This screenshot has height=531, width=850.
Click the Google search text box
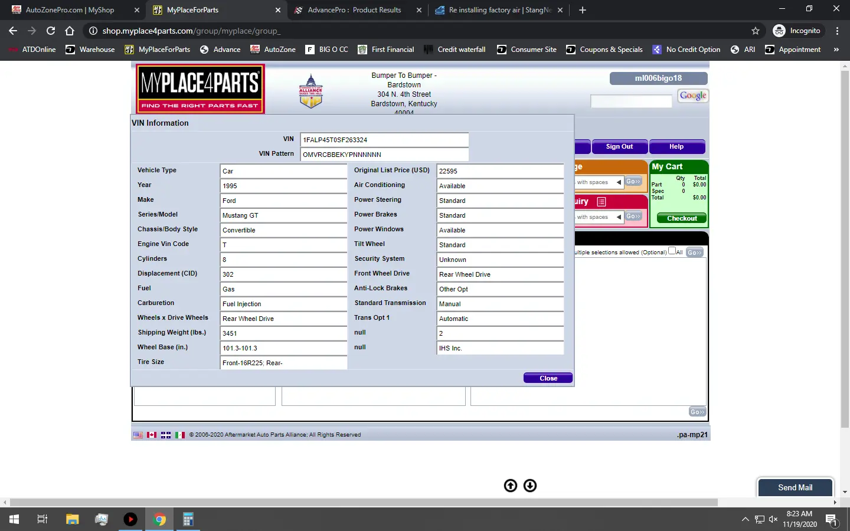click(x=631, y=101)
